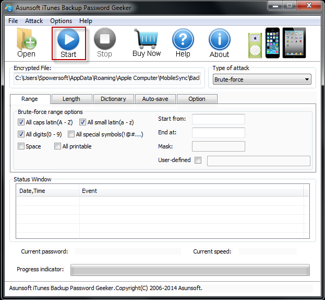Open the Options menu
The height and width of the screenshot is (300, 325).
tap(61, 21)
